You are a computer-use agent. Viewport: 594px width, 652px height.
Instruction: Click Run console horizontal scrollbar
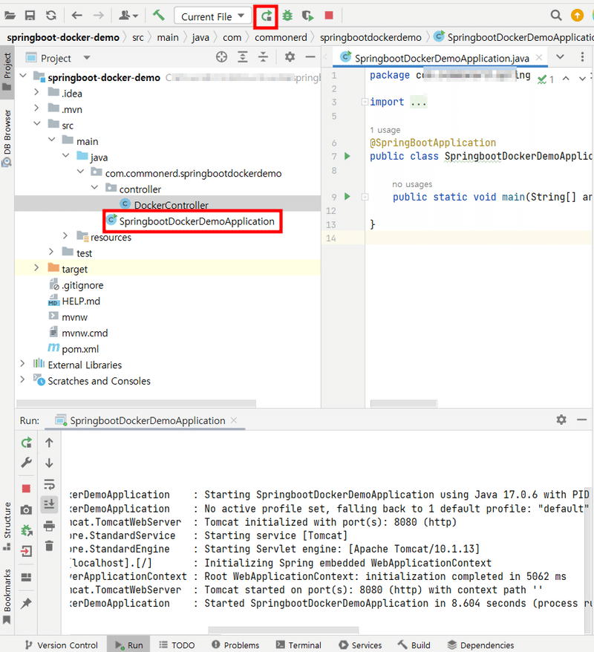coord(283,630)
